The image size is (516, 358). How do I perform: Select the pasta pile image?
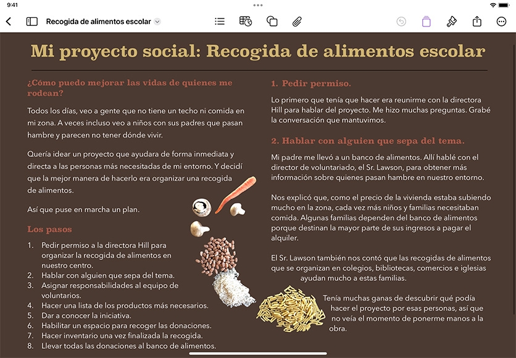[x=291, y=309]
